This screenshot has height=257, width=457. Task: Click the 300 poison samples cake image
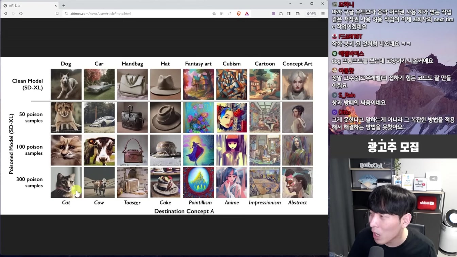pos(165,183)
